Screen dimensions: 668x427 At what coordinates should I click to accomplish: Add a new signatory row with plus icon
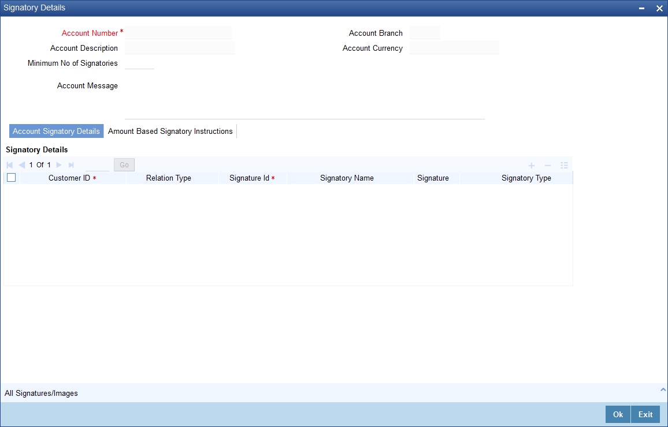(531, 166)
